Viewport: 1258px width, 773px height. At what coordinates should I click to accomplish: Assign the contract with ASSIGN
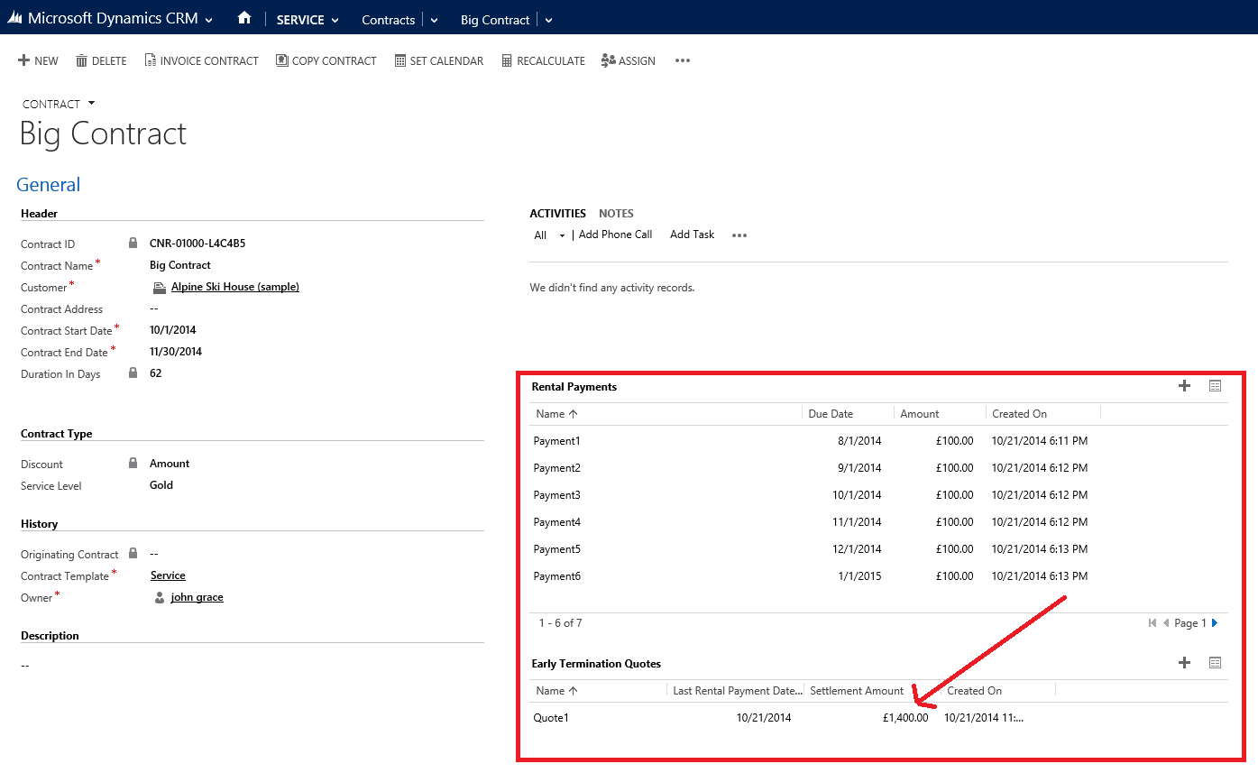pyautogui.click(x=629, y=60)
